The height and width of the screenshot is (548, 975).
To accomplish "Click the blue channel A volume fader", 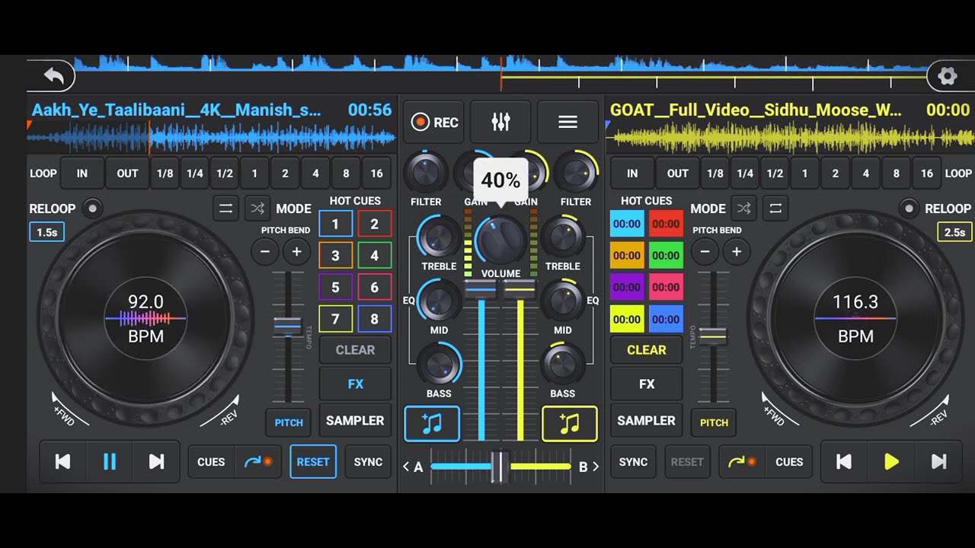I will point(481,289).
